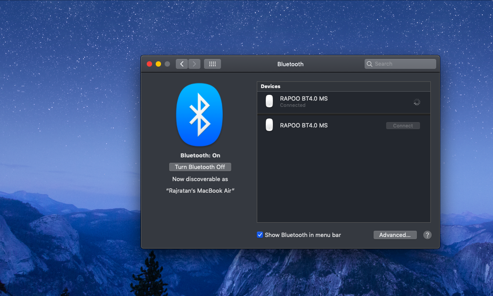This screenshot has width=493, height=296.
Task: Toggle Show Bluetooth in menu bar checkbox
Action: [260, 235]
